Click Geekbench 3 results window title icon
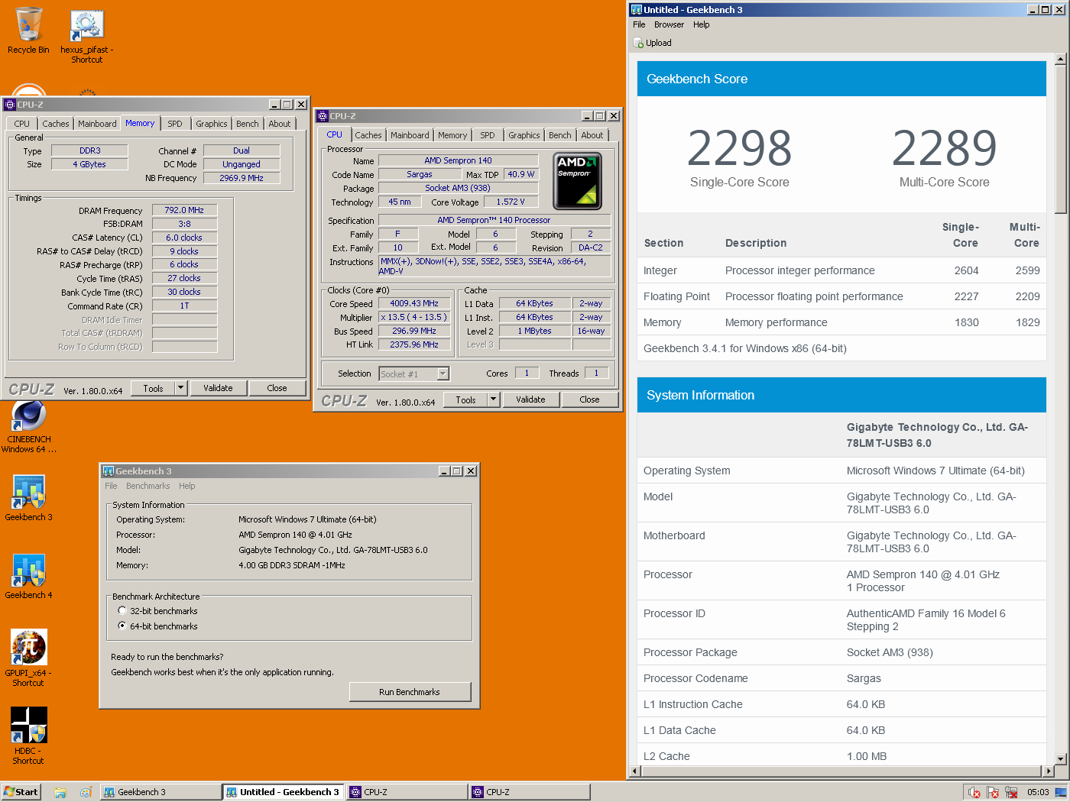1070x802 pixels. (x=636, y=10)
